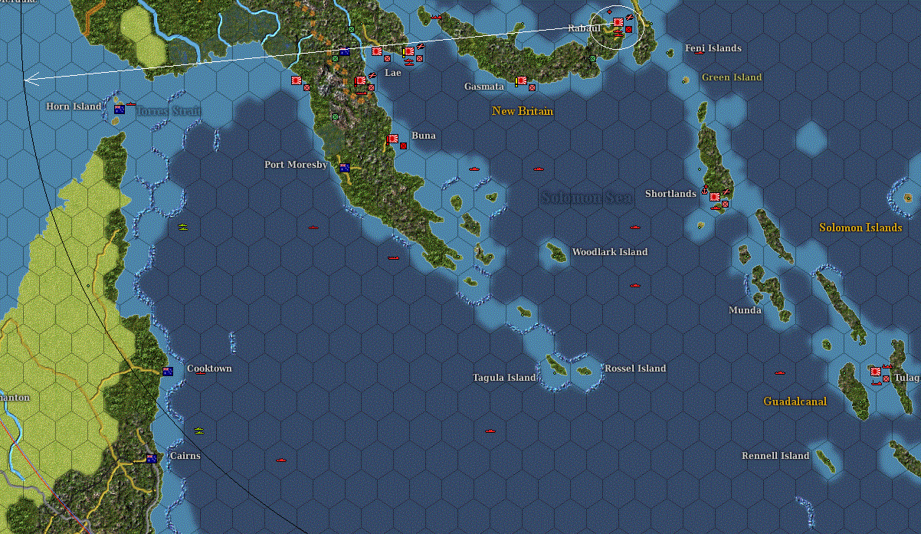Image resolution: width=921 pixels, height=534 pixels.
Task: Select ship icon just below Solomon Sea label
Action: coord(634,227)
